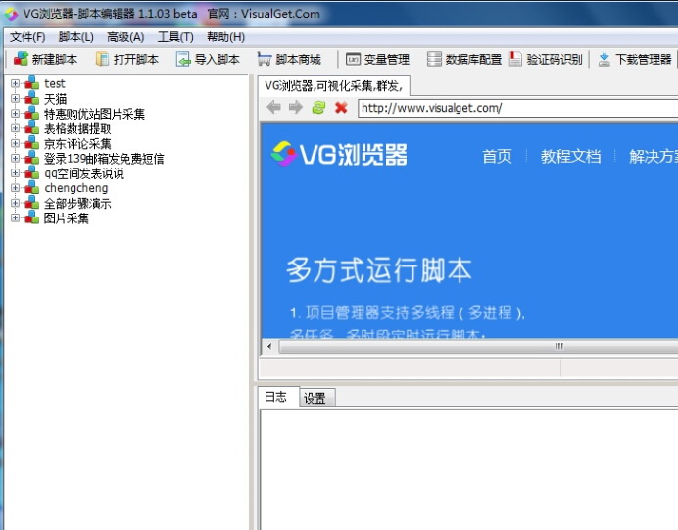Open the 高级(A) menu
Viewport: 678px width, 530px height.
point(125,37)
